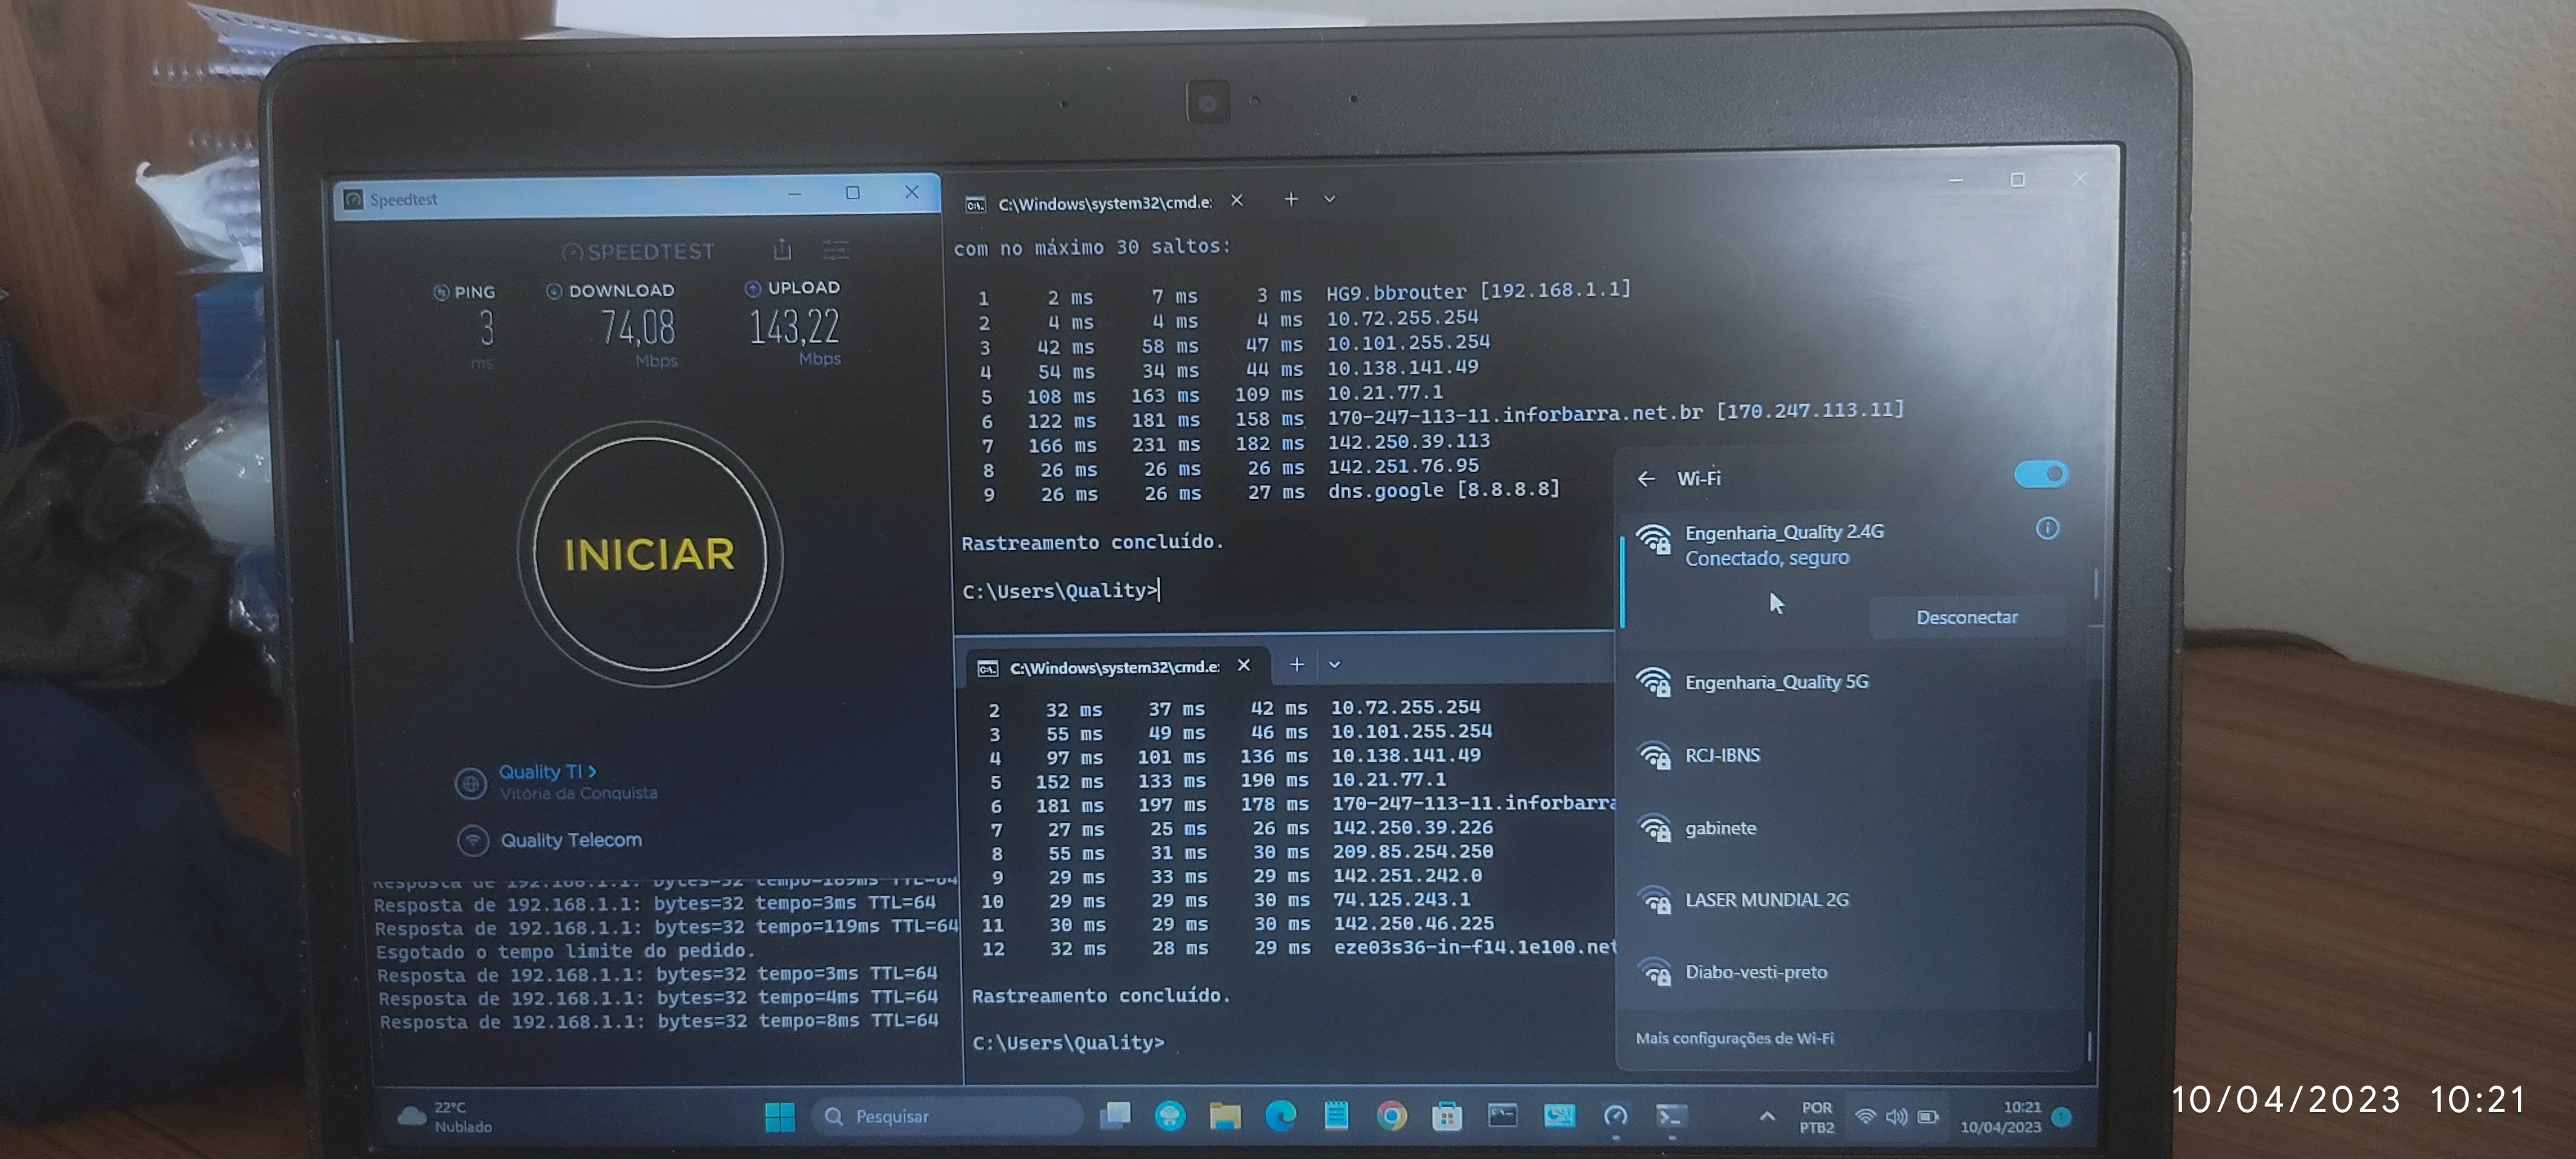The width and height of the screenshot is (2576, 1159).
Task: Open Google Chrome from the taskbar
Action: point(1391,1115)
